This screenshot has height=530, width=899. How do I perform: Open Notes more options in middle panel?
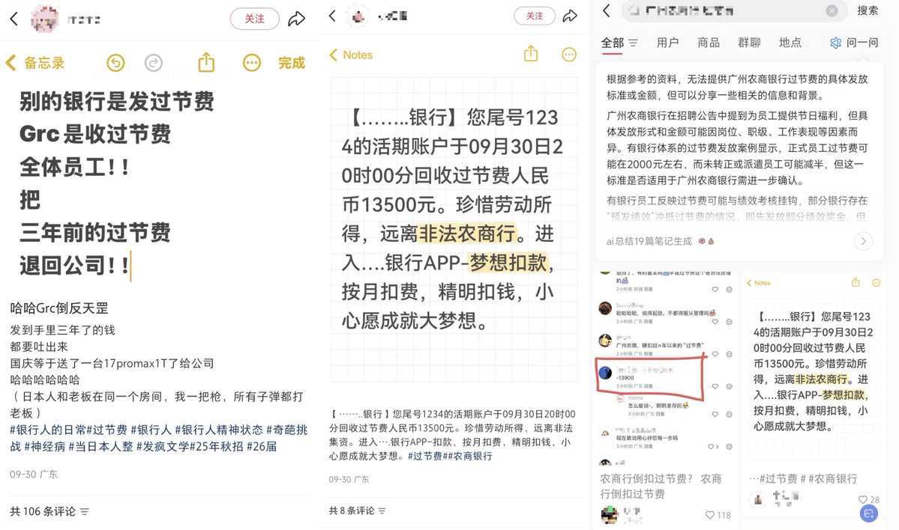[x=569, y=55]
